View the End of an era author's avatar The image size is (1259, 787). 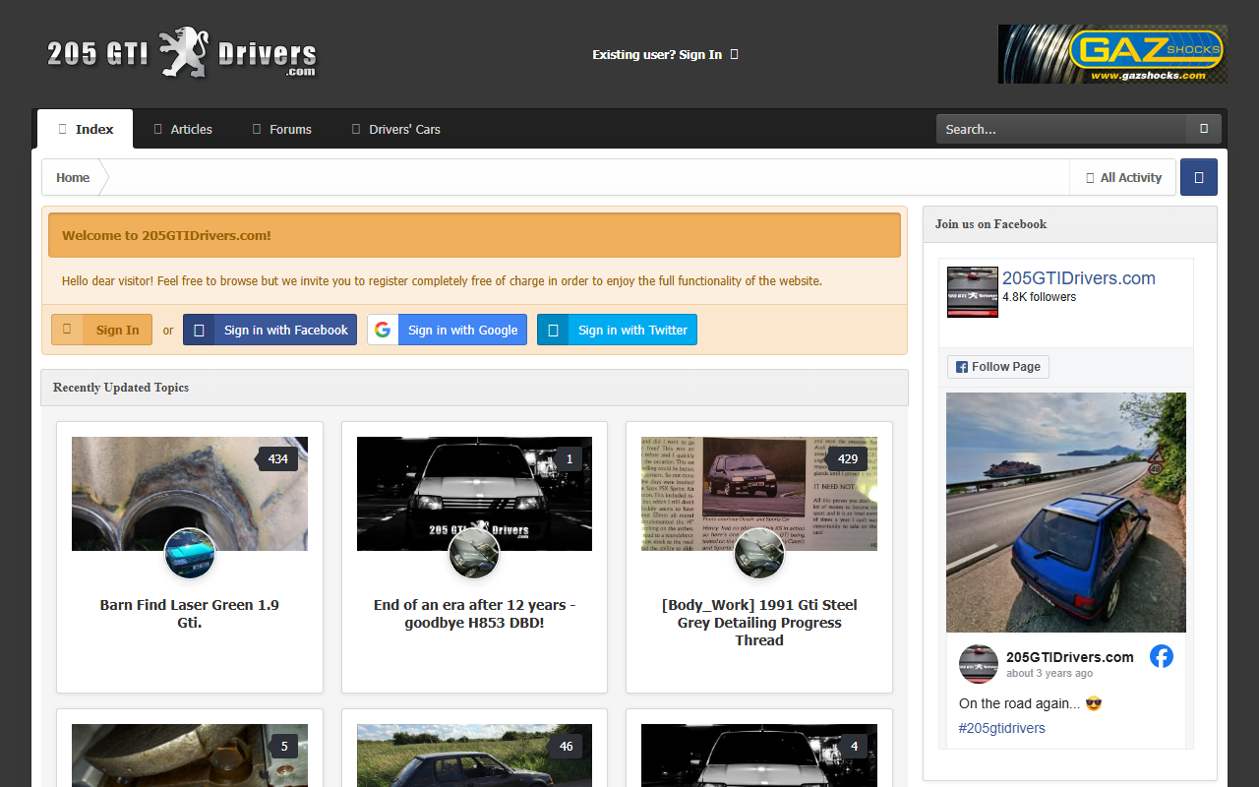coord(475,553)
